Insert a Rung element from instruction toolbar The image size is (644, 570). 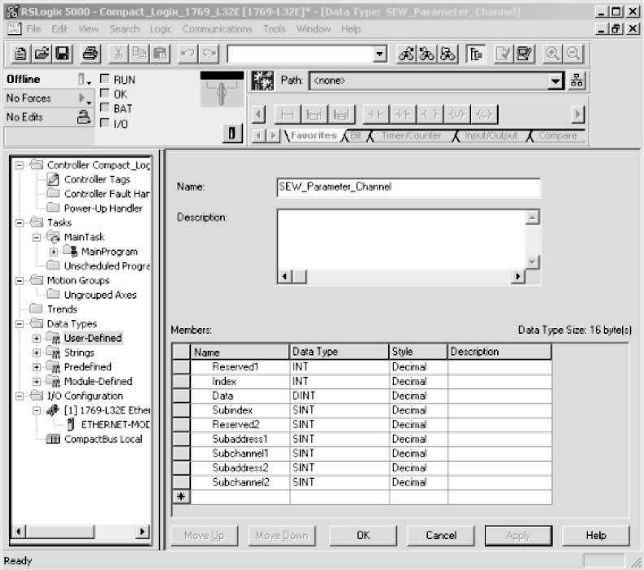[x=287, y=114]
